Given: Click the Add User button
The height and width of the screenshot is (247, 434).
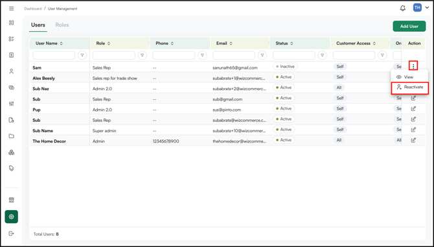Looking at the screenshot, I should (x=409, y=27).
